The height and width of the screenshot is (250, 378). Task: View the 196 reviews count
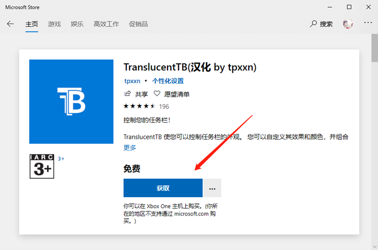(164, 106)
